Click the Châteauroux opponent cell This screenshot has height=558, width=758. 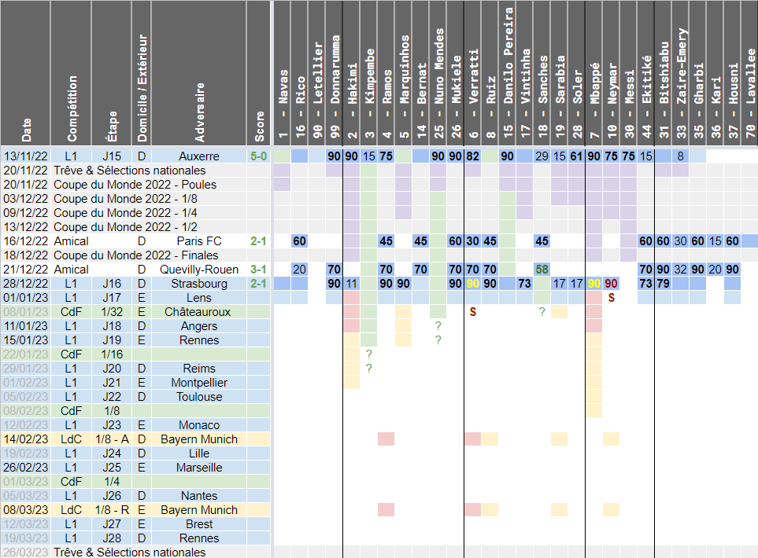tap(198, 312)
